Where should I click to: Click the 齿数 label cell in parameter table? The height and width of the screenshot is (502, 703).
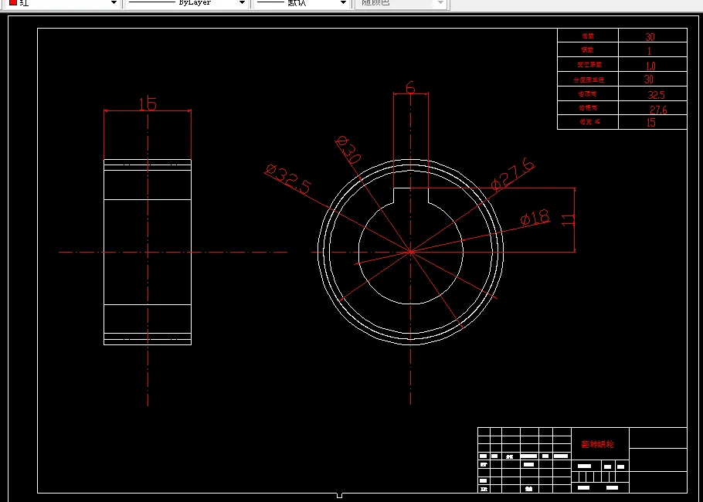point(588,36)
